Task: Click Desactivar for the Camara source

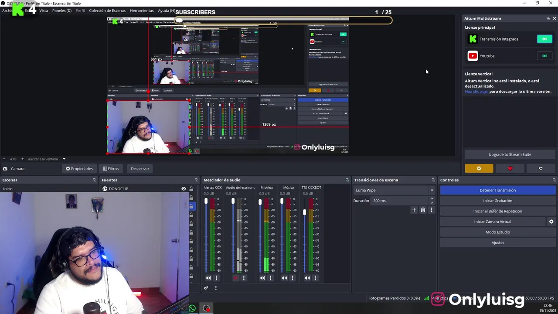Action: click(140, 169)
